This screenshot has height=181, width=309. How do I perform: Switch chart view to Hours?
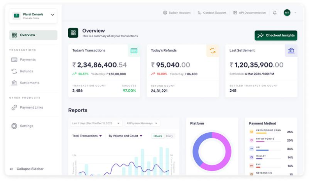(158, 136)
